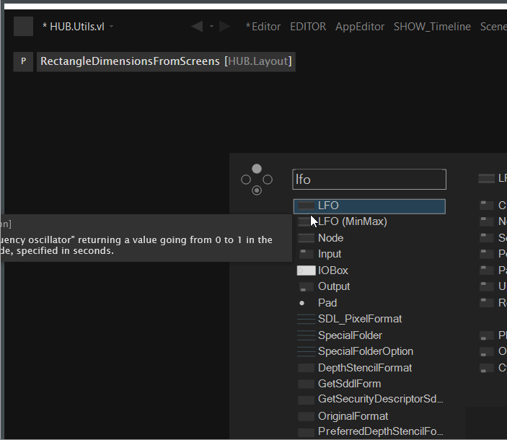The width and height of the screenshot is (507, 440).
Task: Click the HUB.Layout category label
Action: coord(257,61)
